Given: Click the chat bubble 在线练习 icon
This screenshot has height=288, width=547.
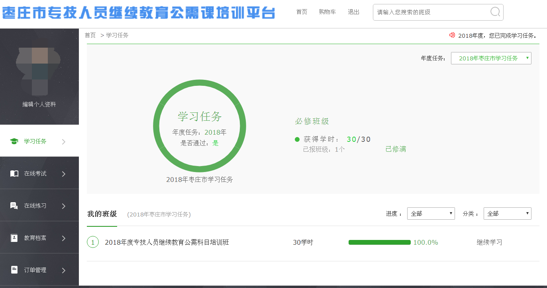Looking at the screenshot, I should [14, 206].
